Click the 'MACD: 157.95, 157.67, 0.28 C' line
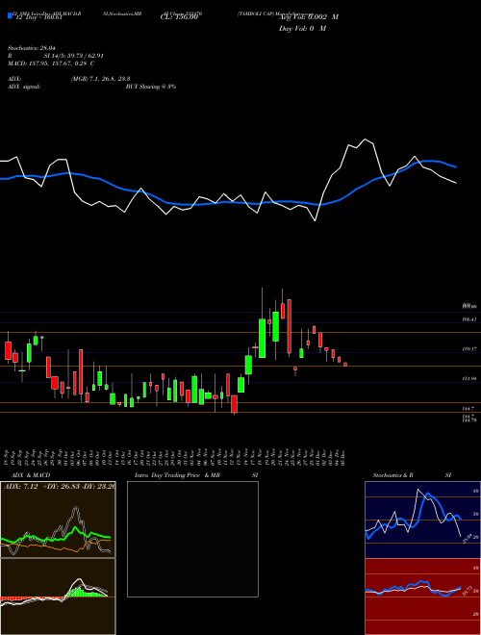 pos(51,63)
